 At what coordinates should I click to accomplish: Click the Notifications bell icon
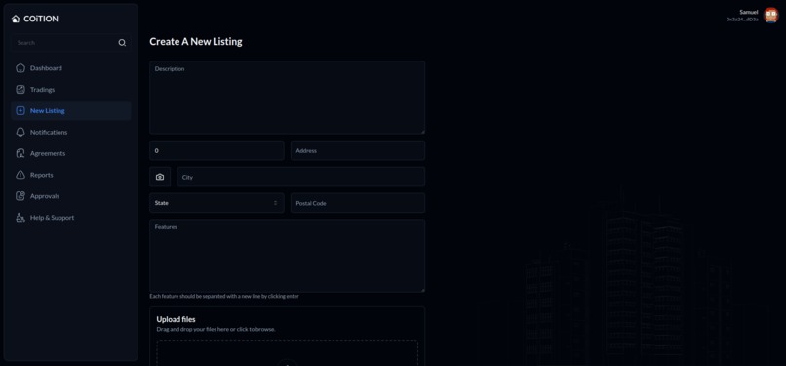click(x=20, y=132)
